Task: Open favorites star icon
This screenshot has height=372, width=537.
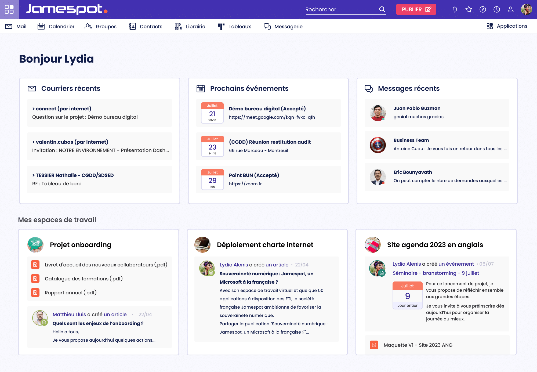Action: tap(469, 9)
